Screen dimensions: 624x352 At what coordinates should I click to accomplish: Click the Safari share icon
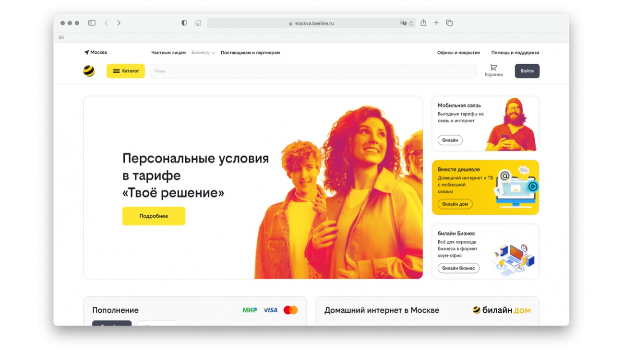click(x=423, y=23)
